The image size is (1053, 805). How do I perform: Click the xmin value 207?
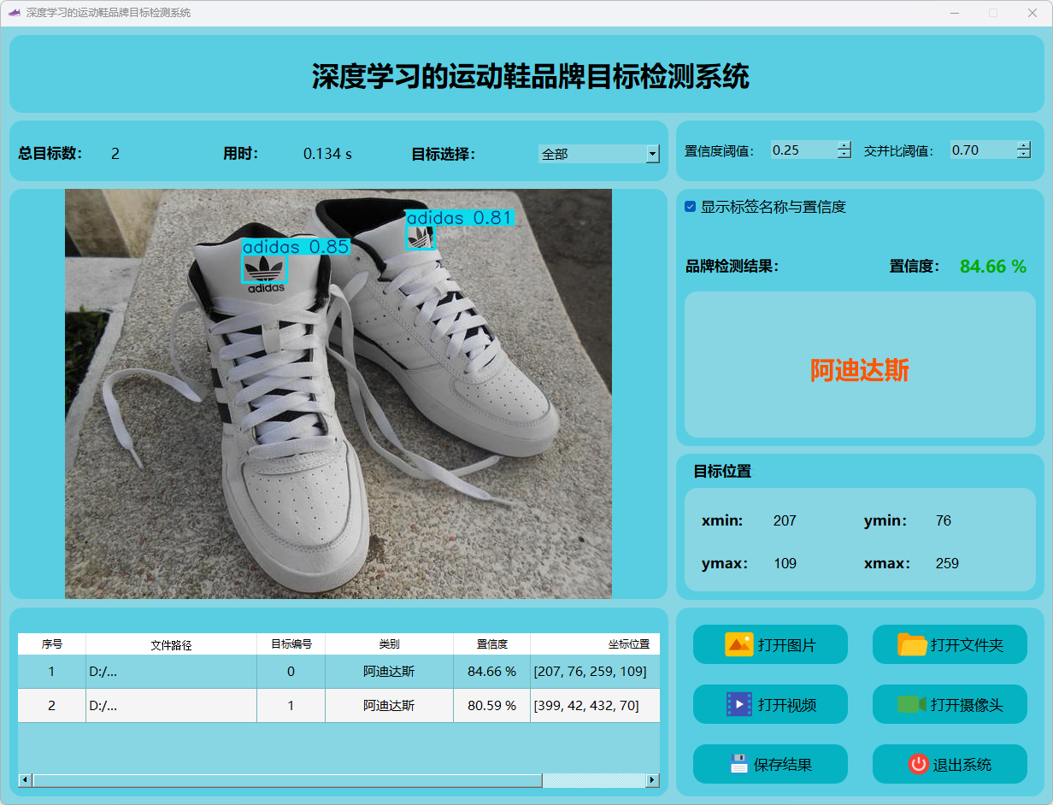(x=785, y=520)
